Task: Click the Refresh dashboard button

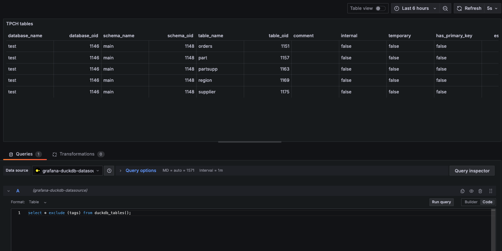Action: point(469,8)
